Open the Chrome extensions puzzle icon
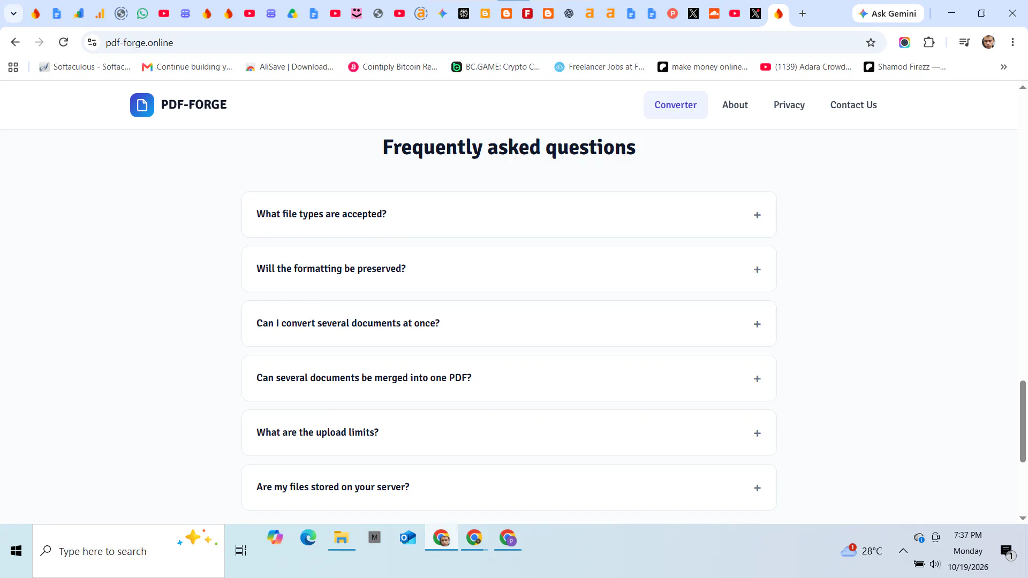This screenshot has height=578, width=1028. tap(929, 42)
